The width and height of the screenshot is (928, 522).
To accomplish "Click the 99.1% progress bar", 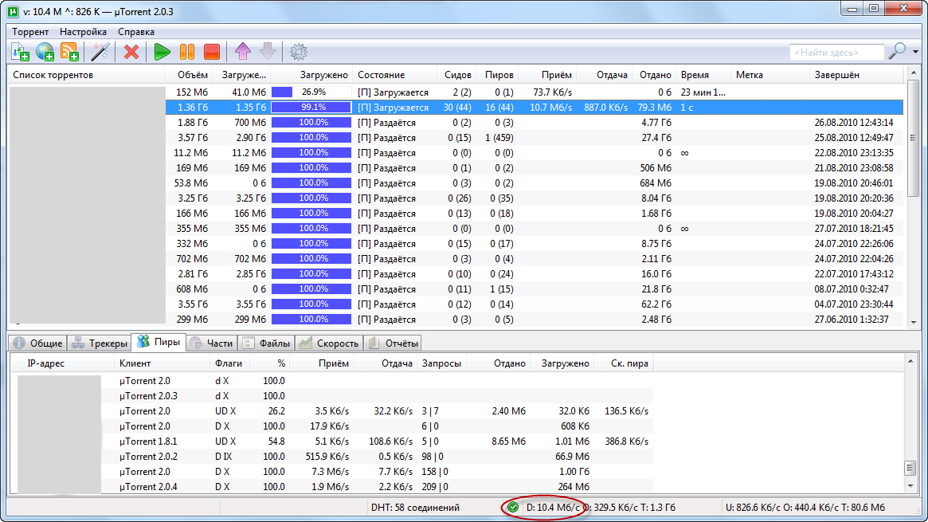I will coord(311,107).
